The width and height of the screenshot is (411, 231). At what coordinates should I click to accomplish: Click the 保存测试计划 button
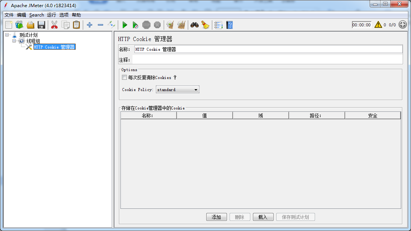tap(296, 217)
